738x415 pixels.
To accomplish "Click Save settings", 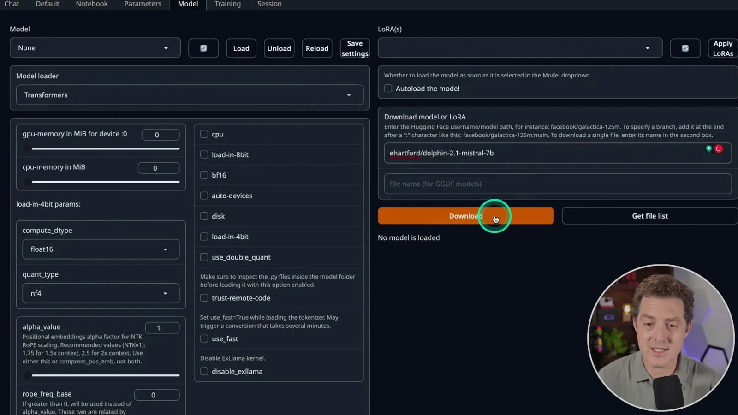I will pyautogui.click(x=355, y=48).
